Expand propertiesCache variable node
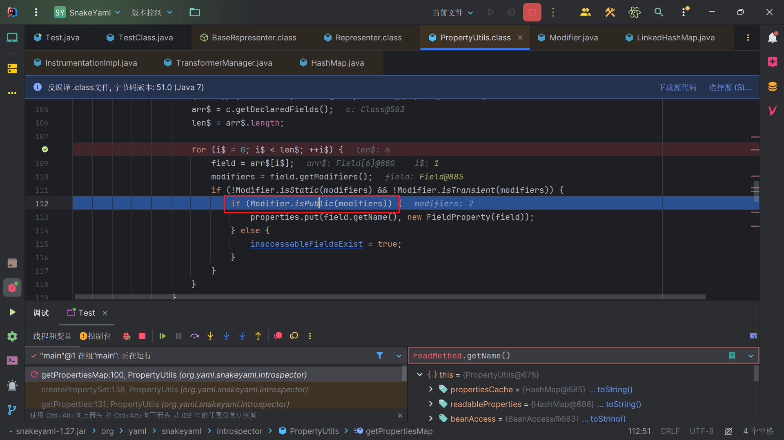 431,389
